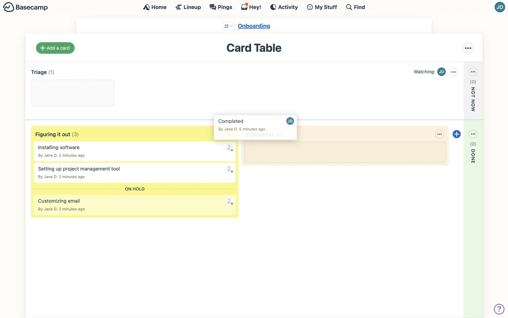
Task: Expand the project tools grid dropdown
Action: [228, 26]
